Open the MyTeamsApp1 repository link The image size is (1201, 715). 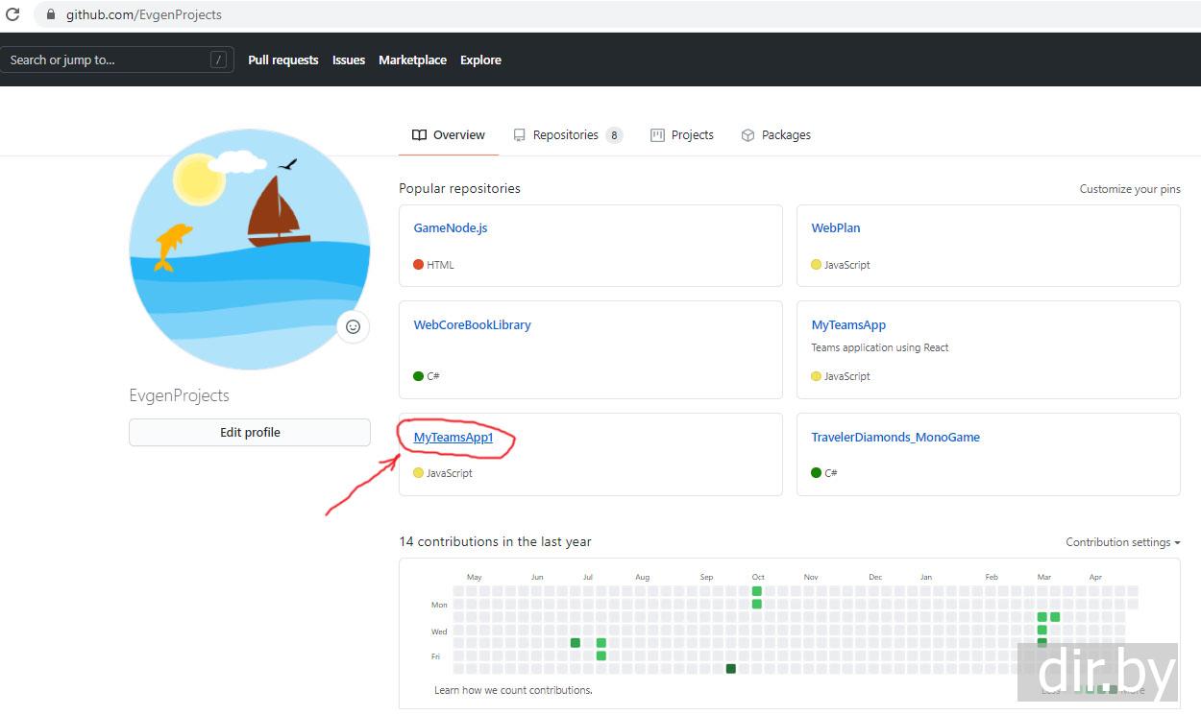point(453,438)
